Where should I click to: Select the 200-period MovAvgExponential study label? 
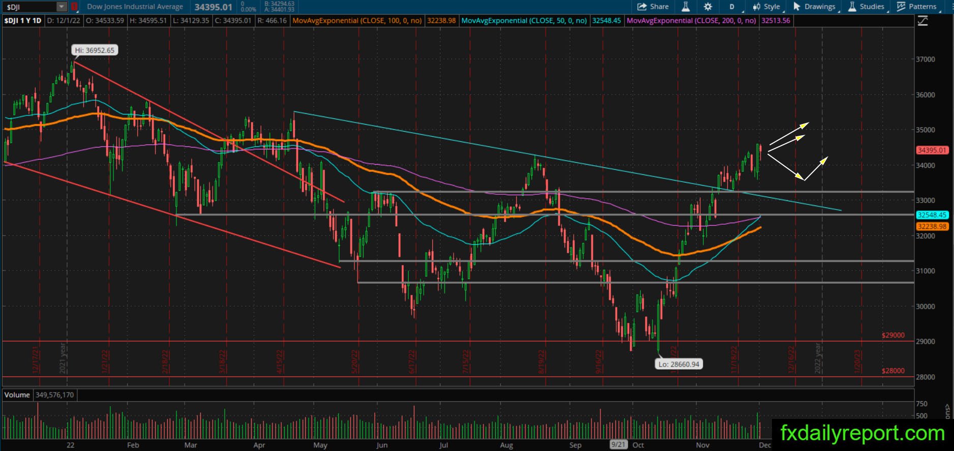pyautogui.click(x=692, y=21)
